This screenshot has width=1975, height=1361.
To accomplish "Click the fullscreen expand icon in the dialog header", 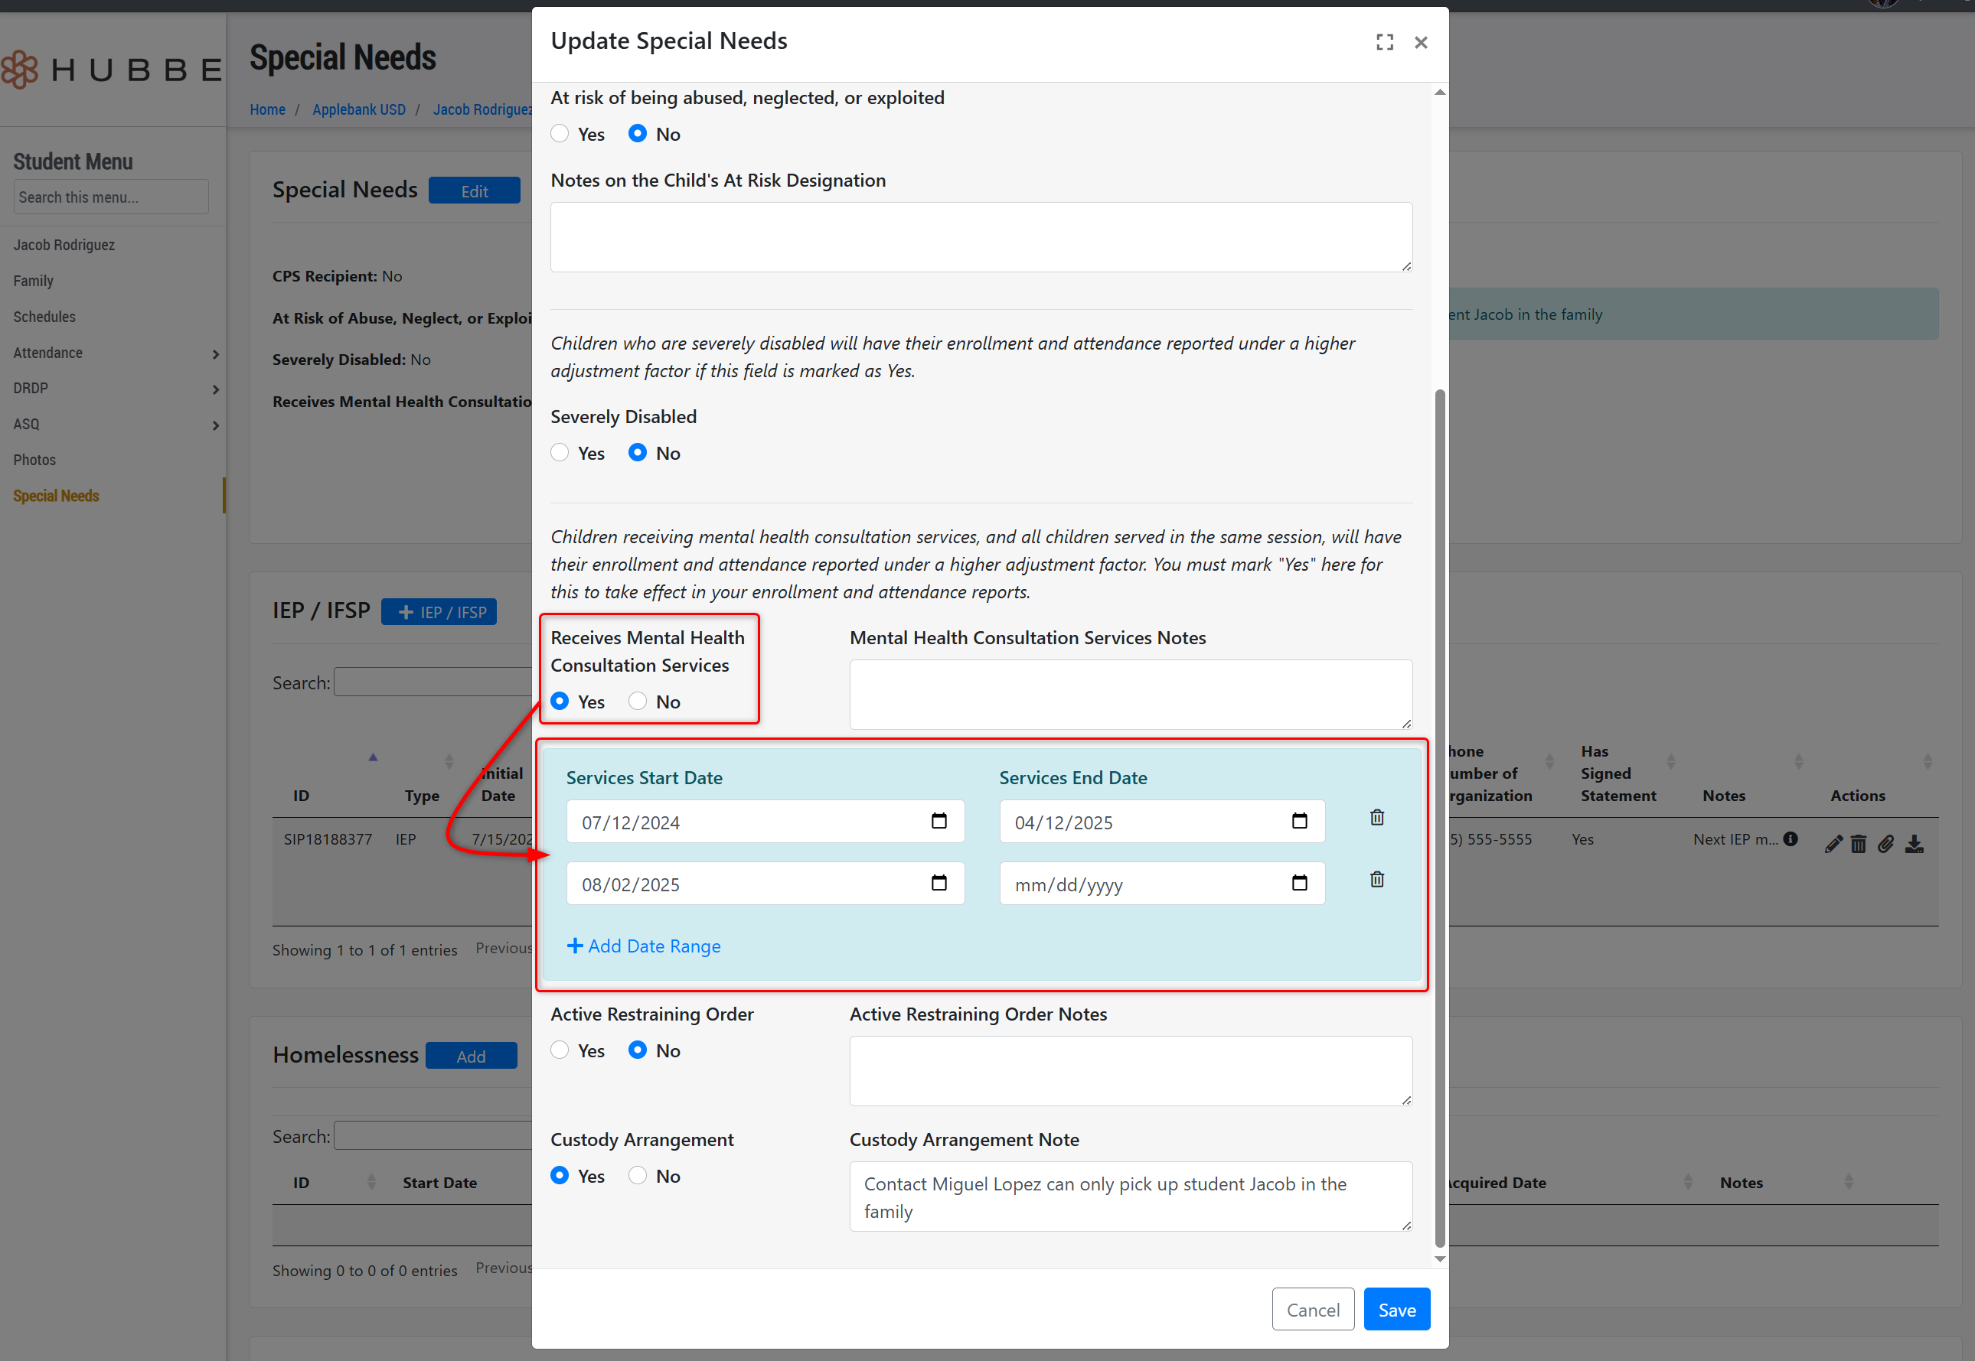I will (1384, 43).
